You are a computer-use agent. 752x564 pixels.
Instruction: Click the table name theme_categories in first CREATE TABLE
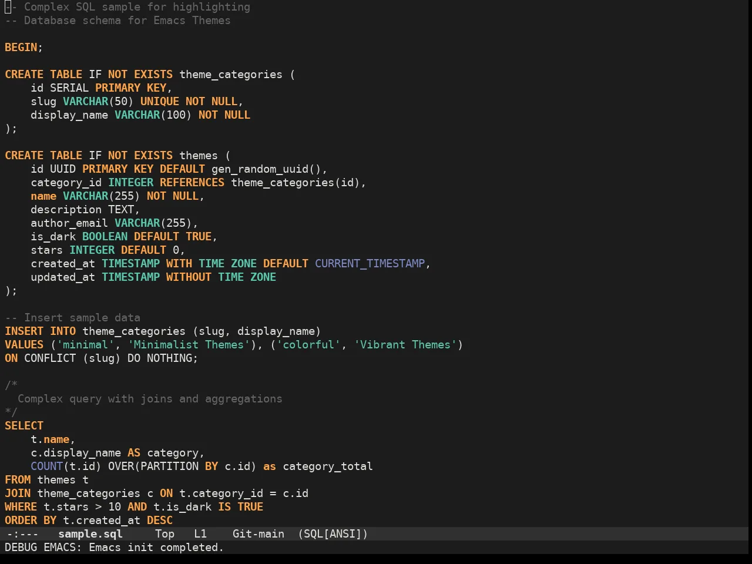click(231, 75)
